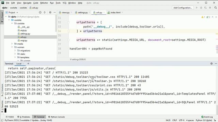
Task: Select the Local terminal tab
Action: (x=19, y=64)
